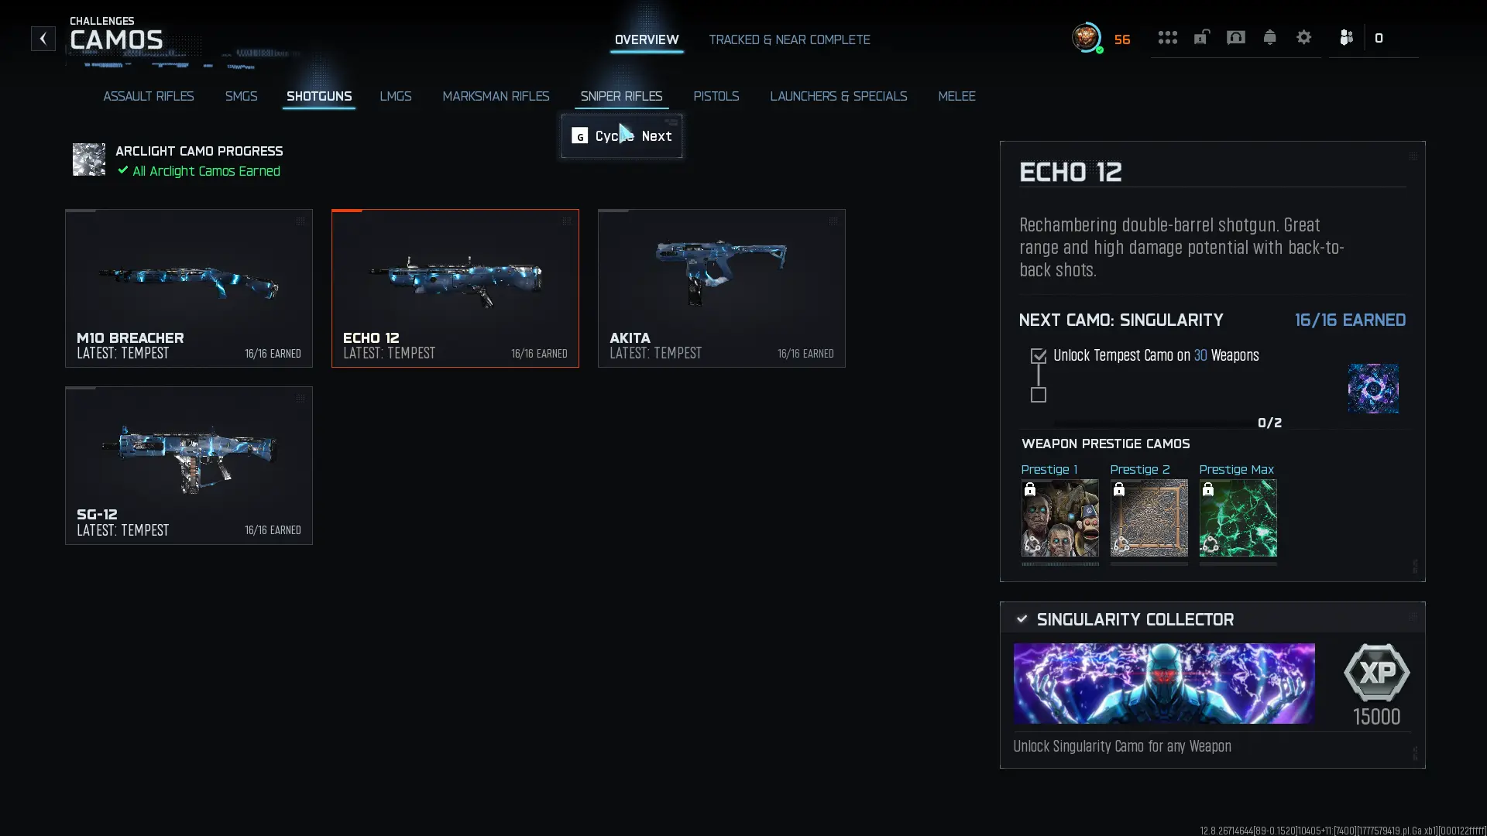Switch to the Sniper Rifles tab
This screenshot has height=836, width=1487.
click(x=621, y=96)
